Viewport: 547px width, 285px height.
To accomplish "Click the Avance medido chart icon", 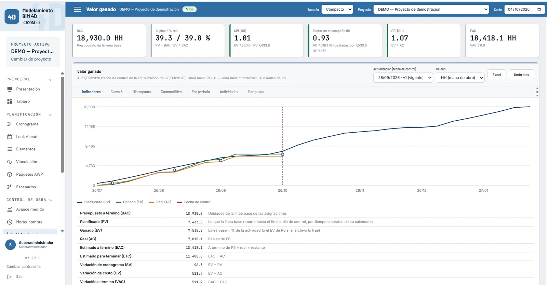I will 10,209.
